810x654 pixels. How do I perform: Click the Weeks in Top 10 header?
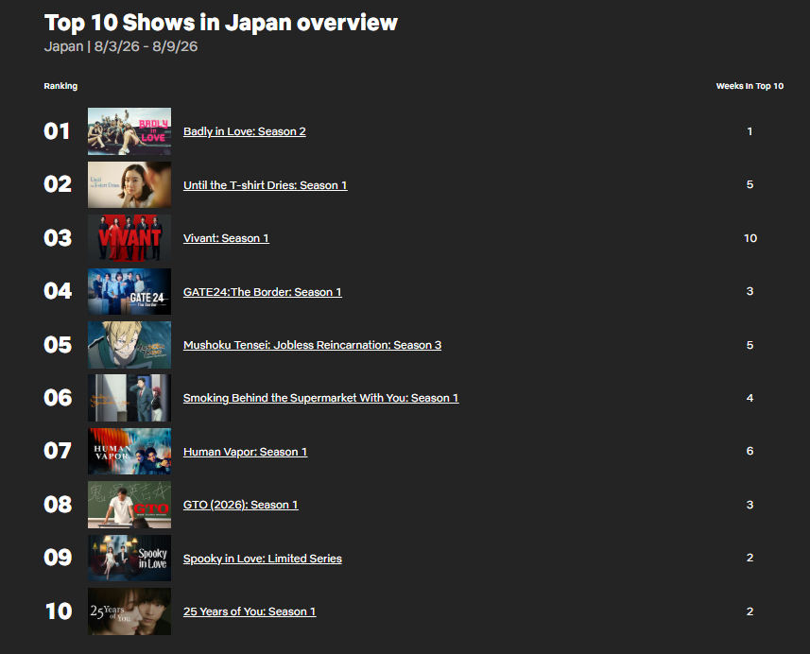[x=750, y=86]
